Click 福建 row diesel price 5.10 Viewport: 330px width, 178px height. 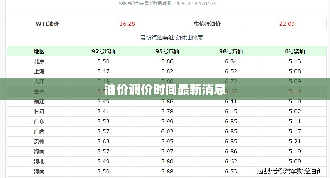click(x=294, y=102)
